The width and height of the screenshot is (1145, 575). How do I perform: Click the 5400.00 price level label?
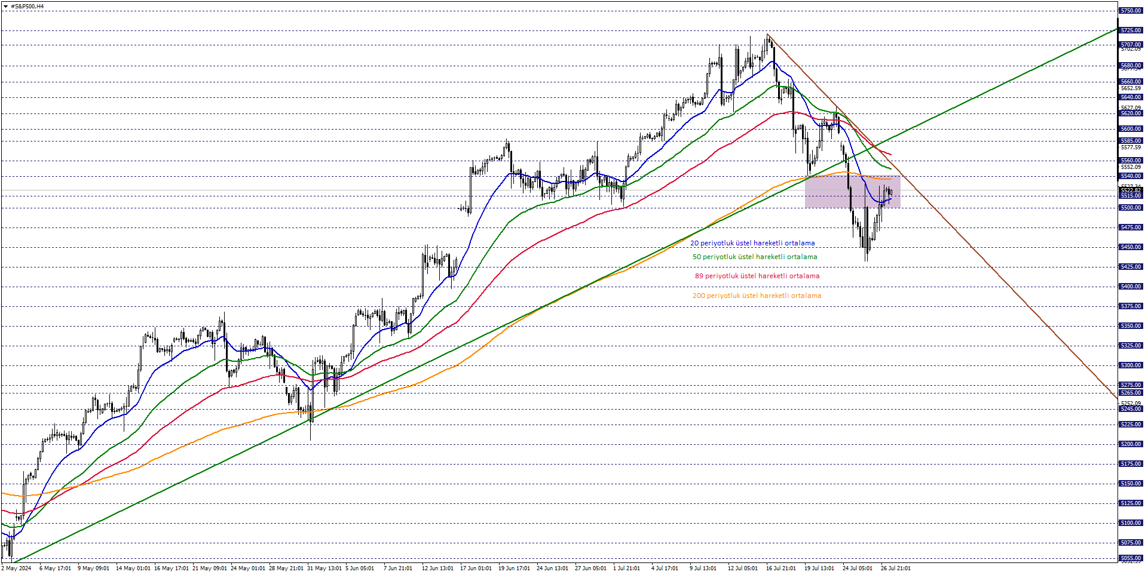[1131, 287]
